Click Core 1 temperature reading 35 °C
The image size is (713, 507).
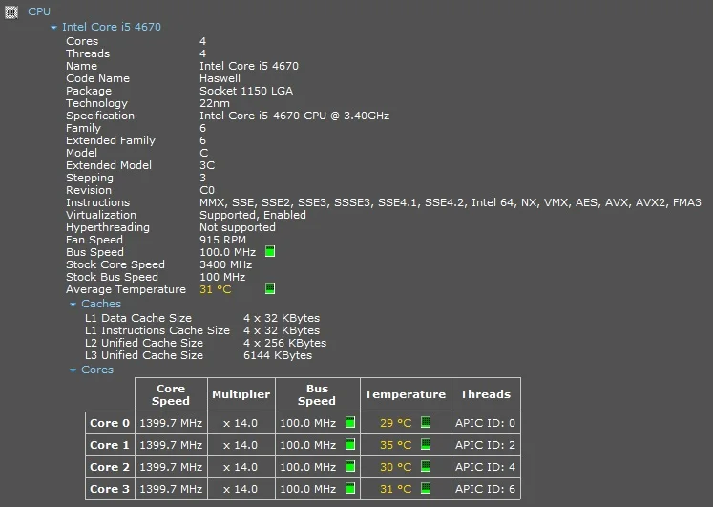pos(395,445)
